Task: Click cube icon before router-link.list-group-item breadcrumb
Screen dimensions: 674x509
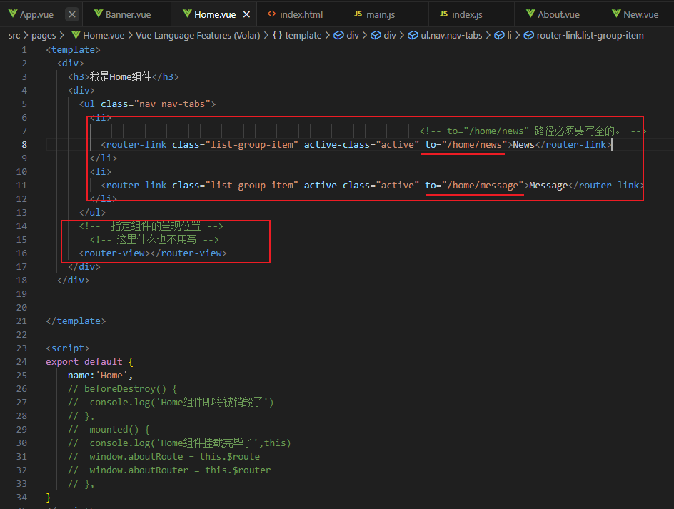Action: click(529, 35)
